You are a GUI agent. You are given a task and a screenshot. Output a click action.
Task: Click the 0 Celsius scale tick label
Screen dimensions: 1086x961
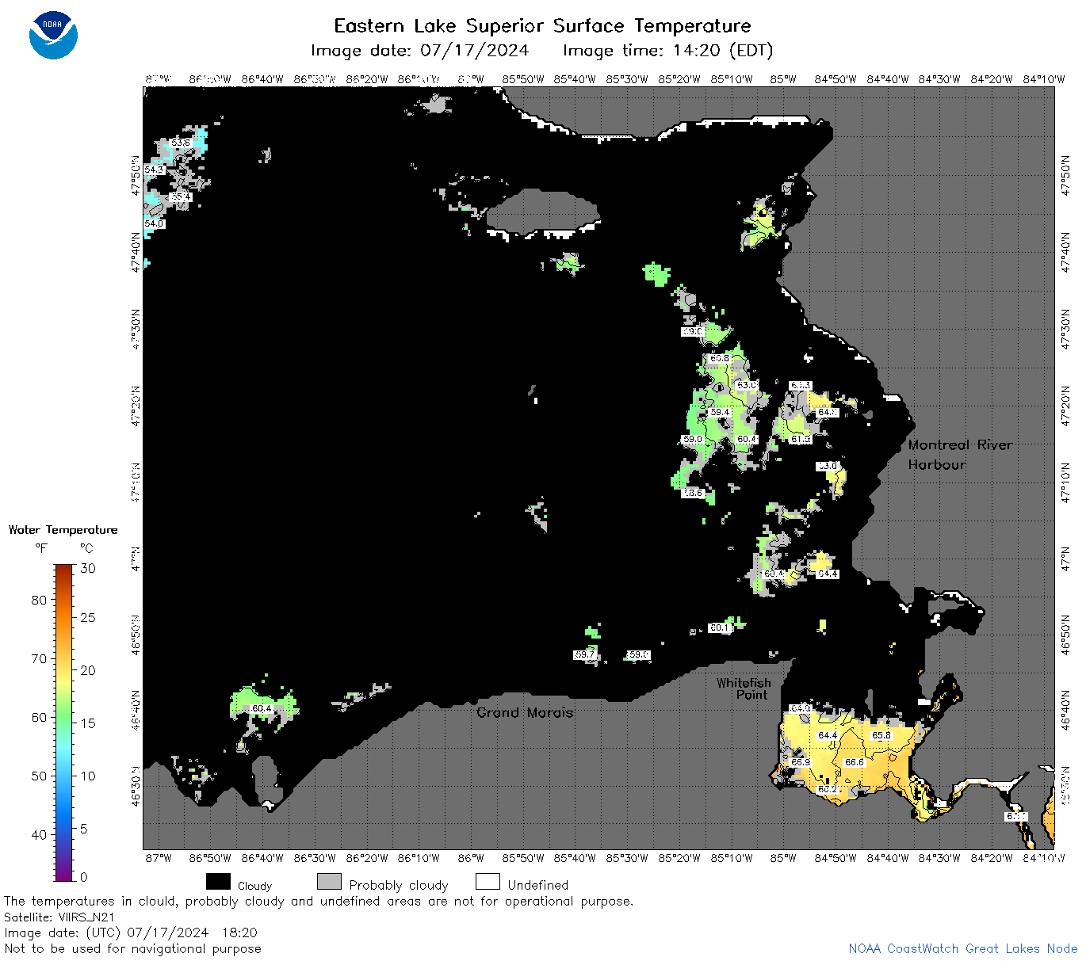(x=84, y=877)
